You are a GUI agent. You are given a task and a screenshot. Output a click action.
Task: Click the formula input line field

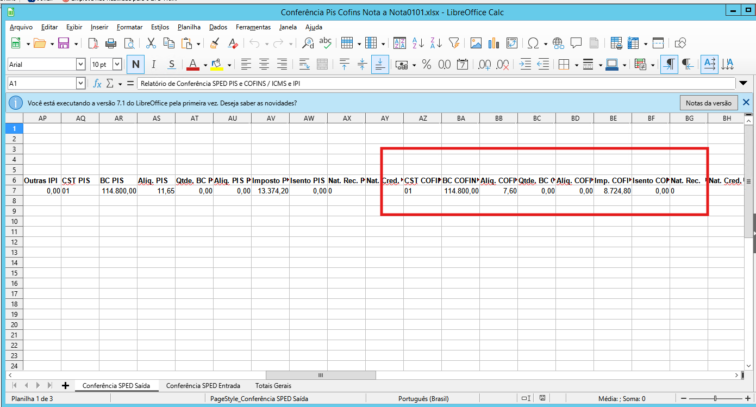coord(436,83)
